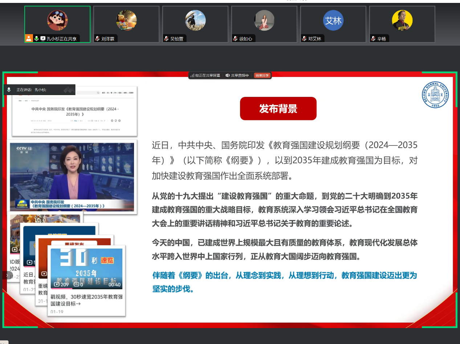Image resolution: width=460 pixels, height=344 pixels.
Task: Click the network signal bars icon
Action: [192, 75]
